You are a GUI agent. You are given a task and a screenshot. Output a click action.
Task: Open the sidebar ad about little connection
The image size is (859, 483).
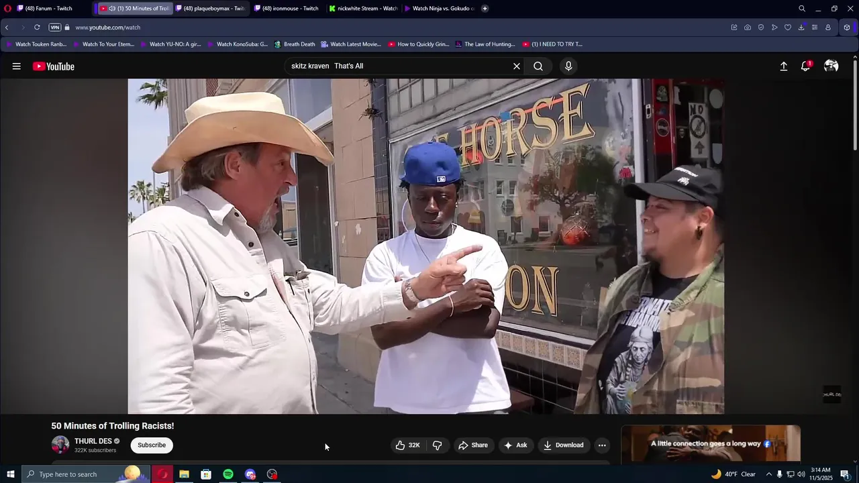pos(711,443)
